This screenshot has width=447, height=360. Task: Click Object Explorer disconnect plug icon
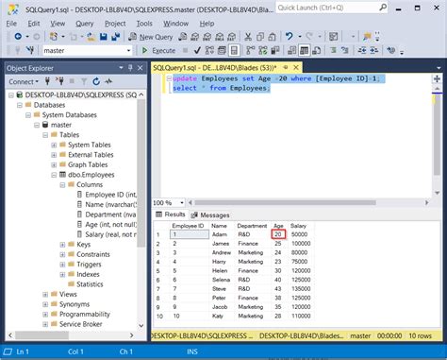[x=59, y=81]
